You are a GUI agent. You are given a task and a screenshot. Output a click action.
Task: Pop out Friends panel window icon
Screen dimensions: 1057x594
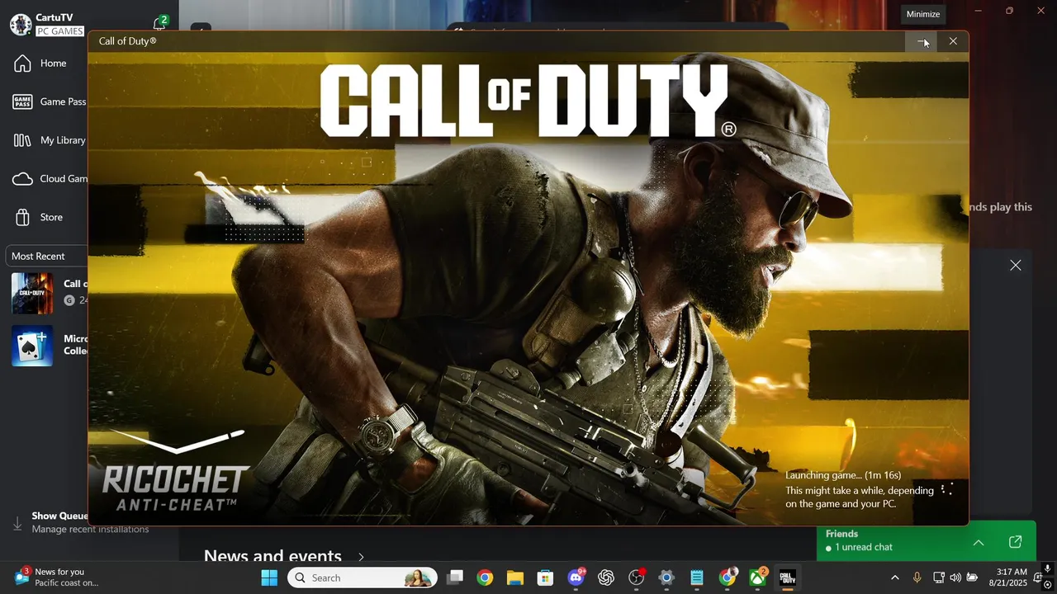(x=1016, y=542)
